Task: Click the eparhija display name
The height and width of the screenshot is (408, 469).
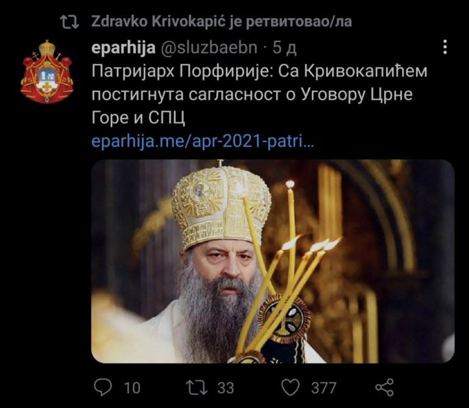Action: tap(123, 48)
